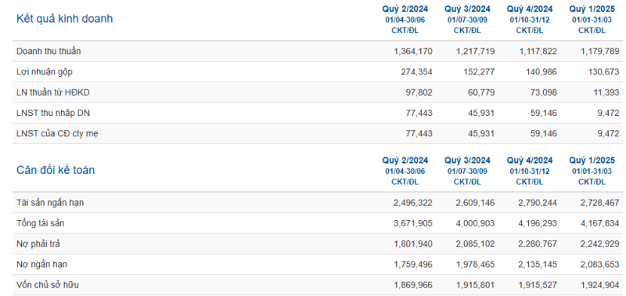This screenshot has width=626, height=296.
Task: Click the Tài sản ngắn hạn row label
Action: click(x=50, y=203)
